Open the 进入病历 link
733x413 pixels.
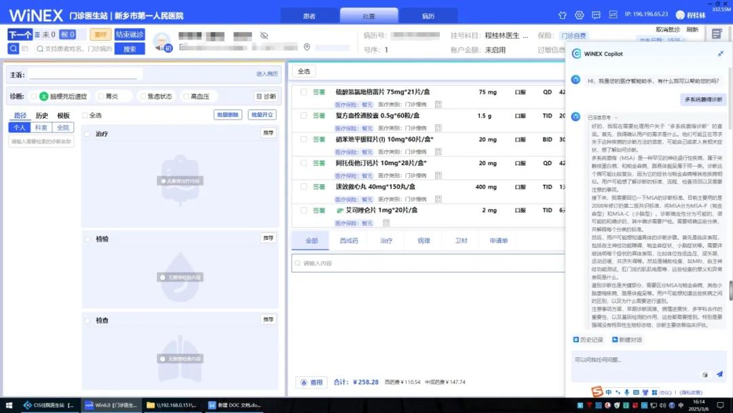click(x=267, y=74)
